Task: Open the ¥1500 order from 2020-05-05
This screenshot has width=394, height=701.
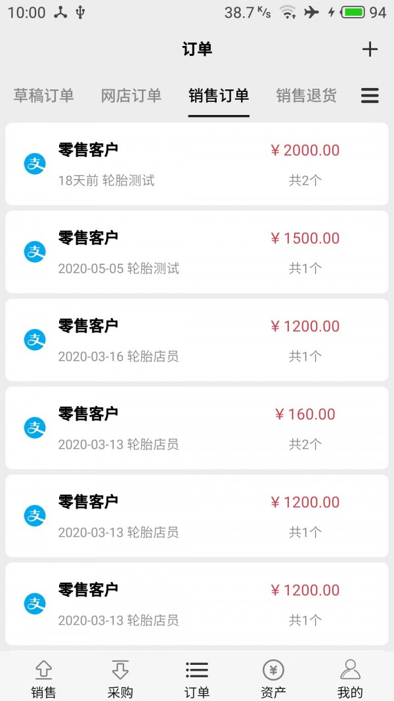Action: pos(197,252)
